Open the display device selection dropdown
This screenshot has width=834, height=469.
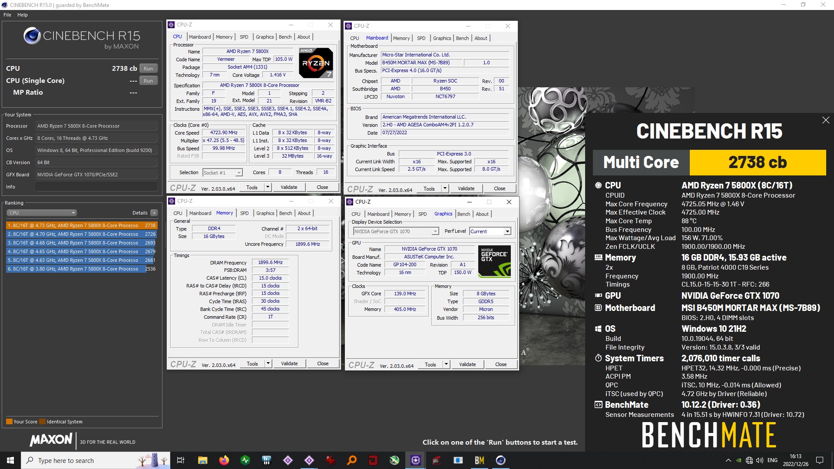click(396, 231)
